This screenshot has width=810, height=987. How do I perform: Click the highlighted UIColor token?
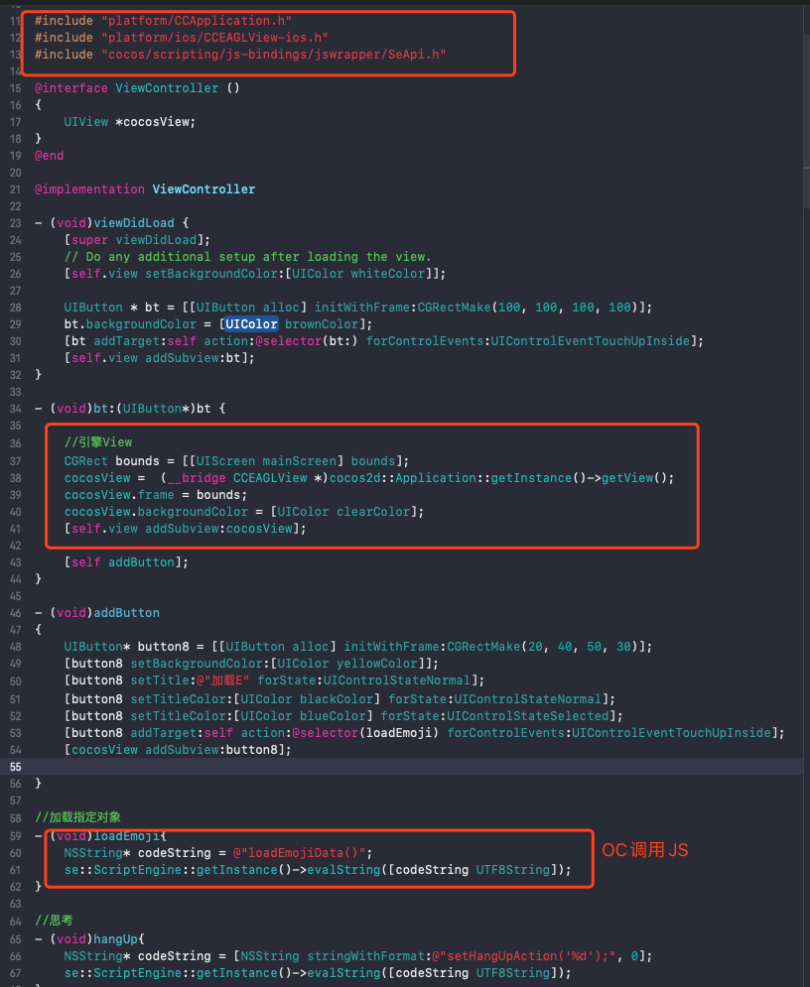(x=250, y=323)
